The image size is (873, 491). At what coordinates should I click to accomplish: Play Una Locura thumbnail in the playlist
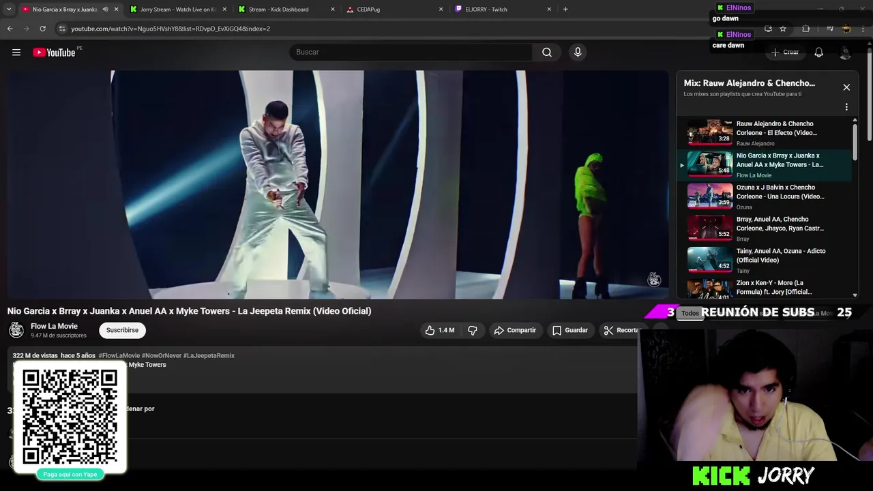click(x=710, y=196)
